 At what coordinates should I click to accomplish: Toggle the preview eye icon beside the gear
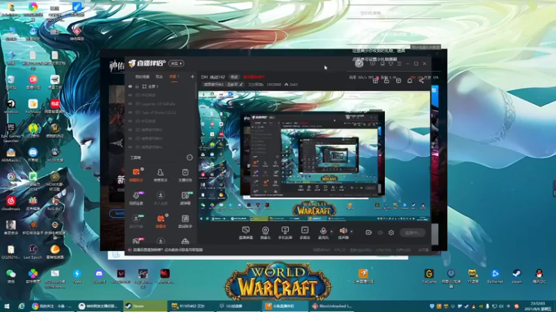[x=380, y=232]
